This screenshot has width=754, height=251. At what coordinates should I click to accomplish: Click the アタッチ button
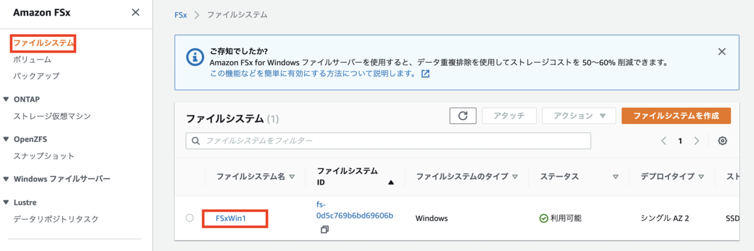pyautogui.click(x=510, y=116)
